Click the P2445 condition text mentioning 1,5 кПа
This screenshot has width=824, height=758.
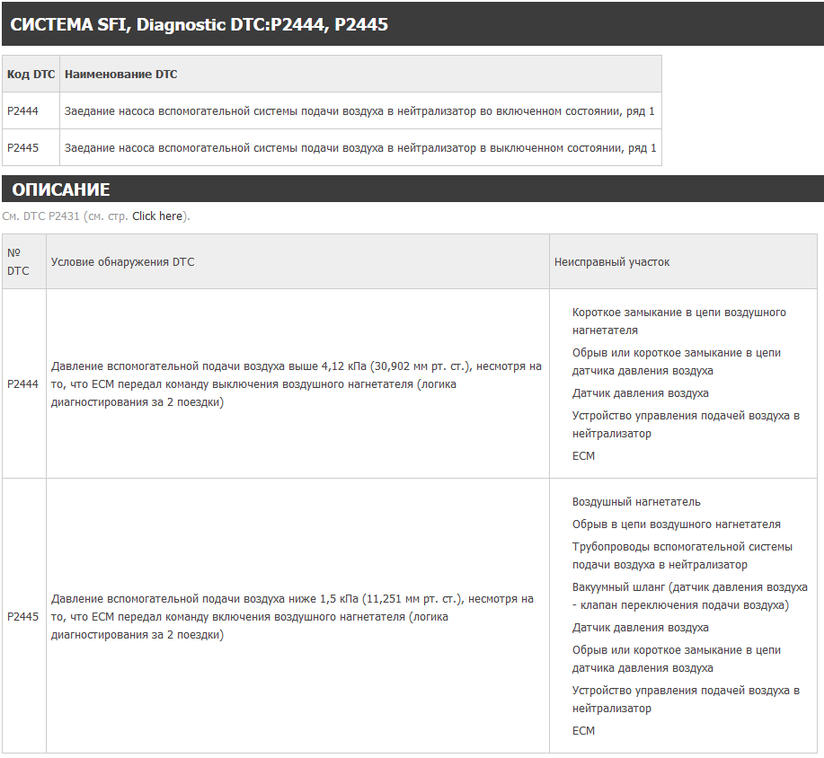pyautogui.click(x=292, y=617)
